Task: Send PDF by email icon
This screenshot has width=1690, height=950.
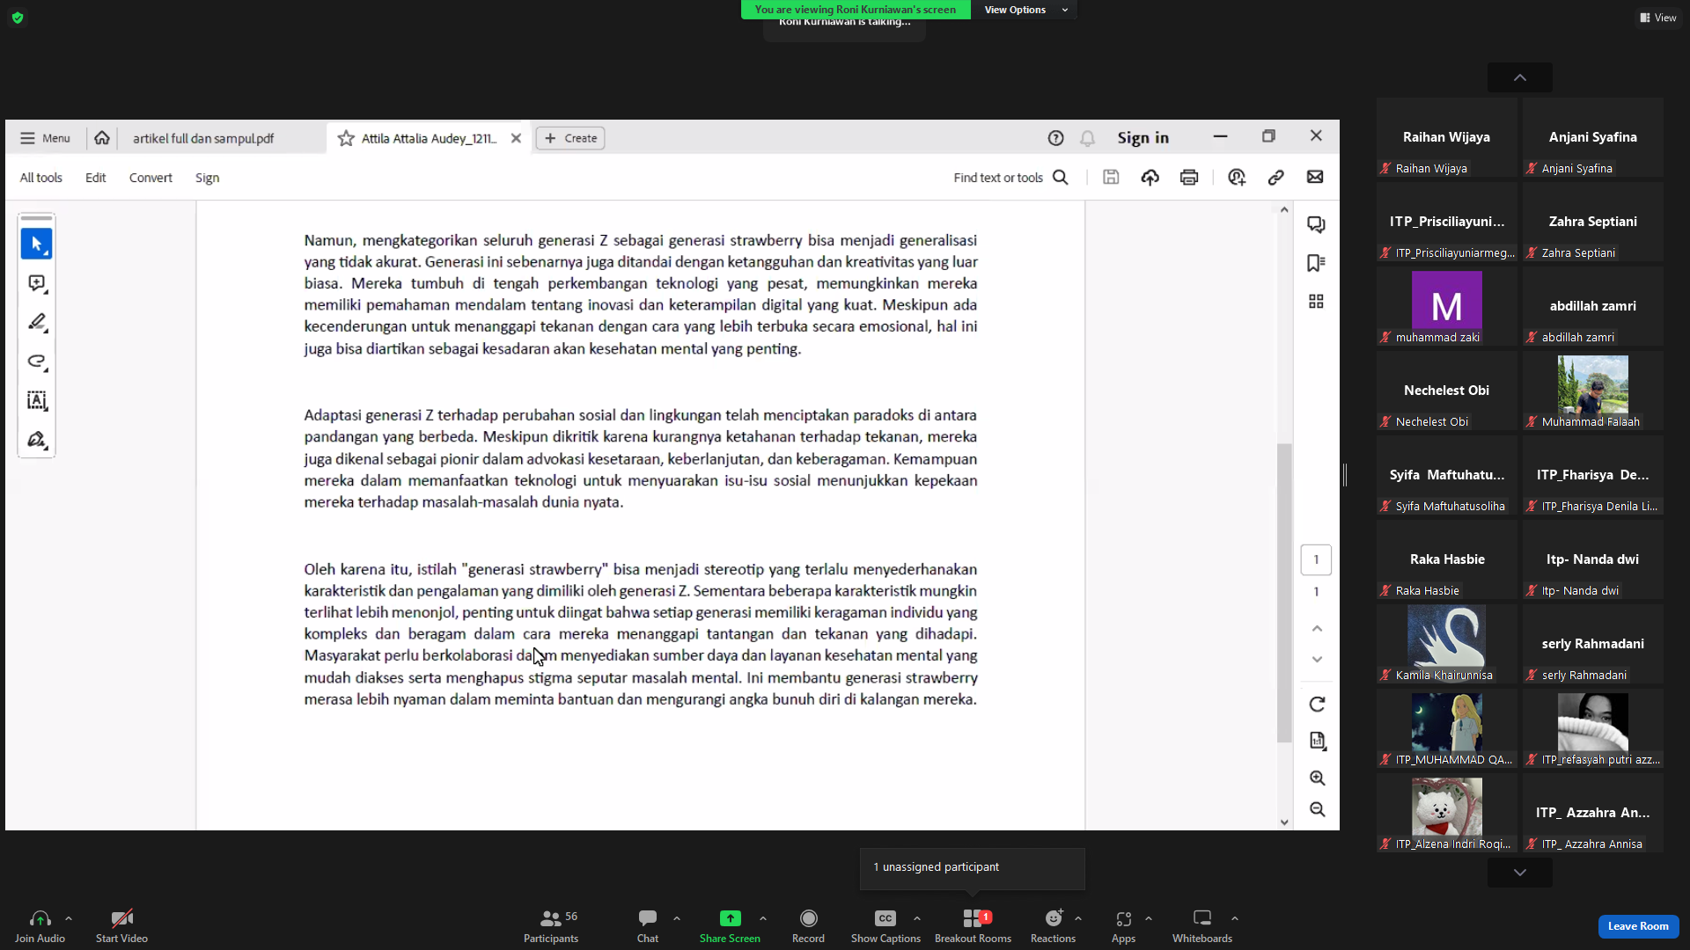Action: 1315,178
